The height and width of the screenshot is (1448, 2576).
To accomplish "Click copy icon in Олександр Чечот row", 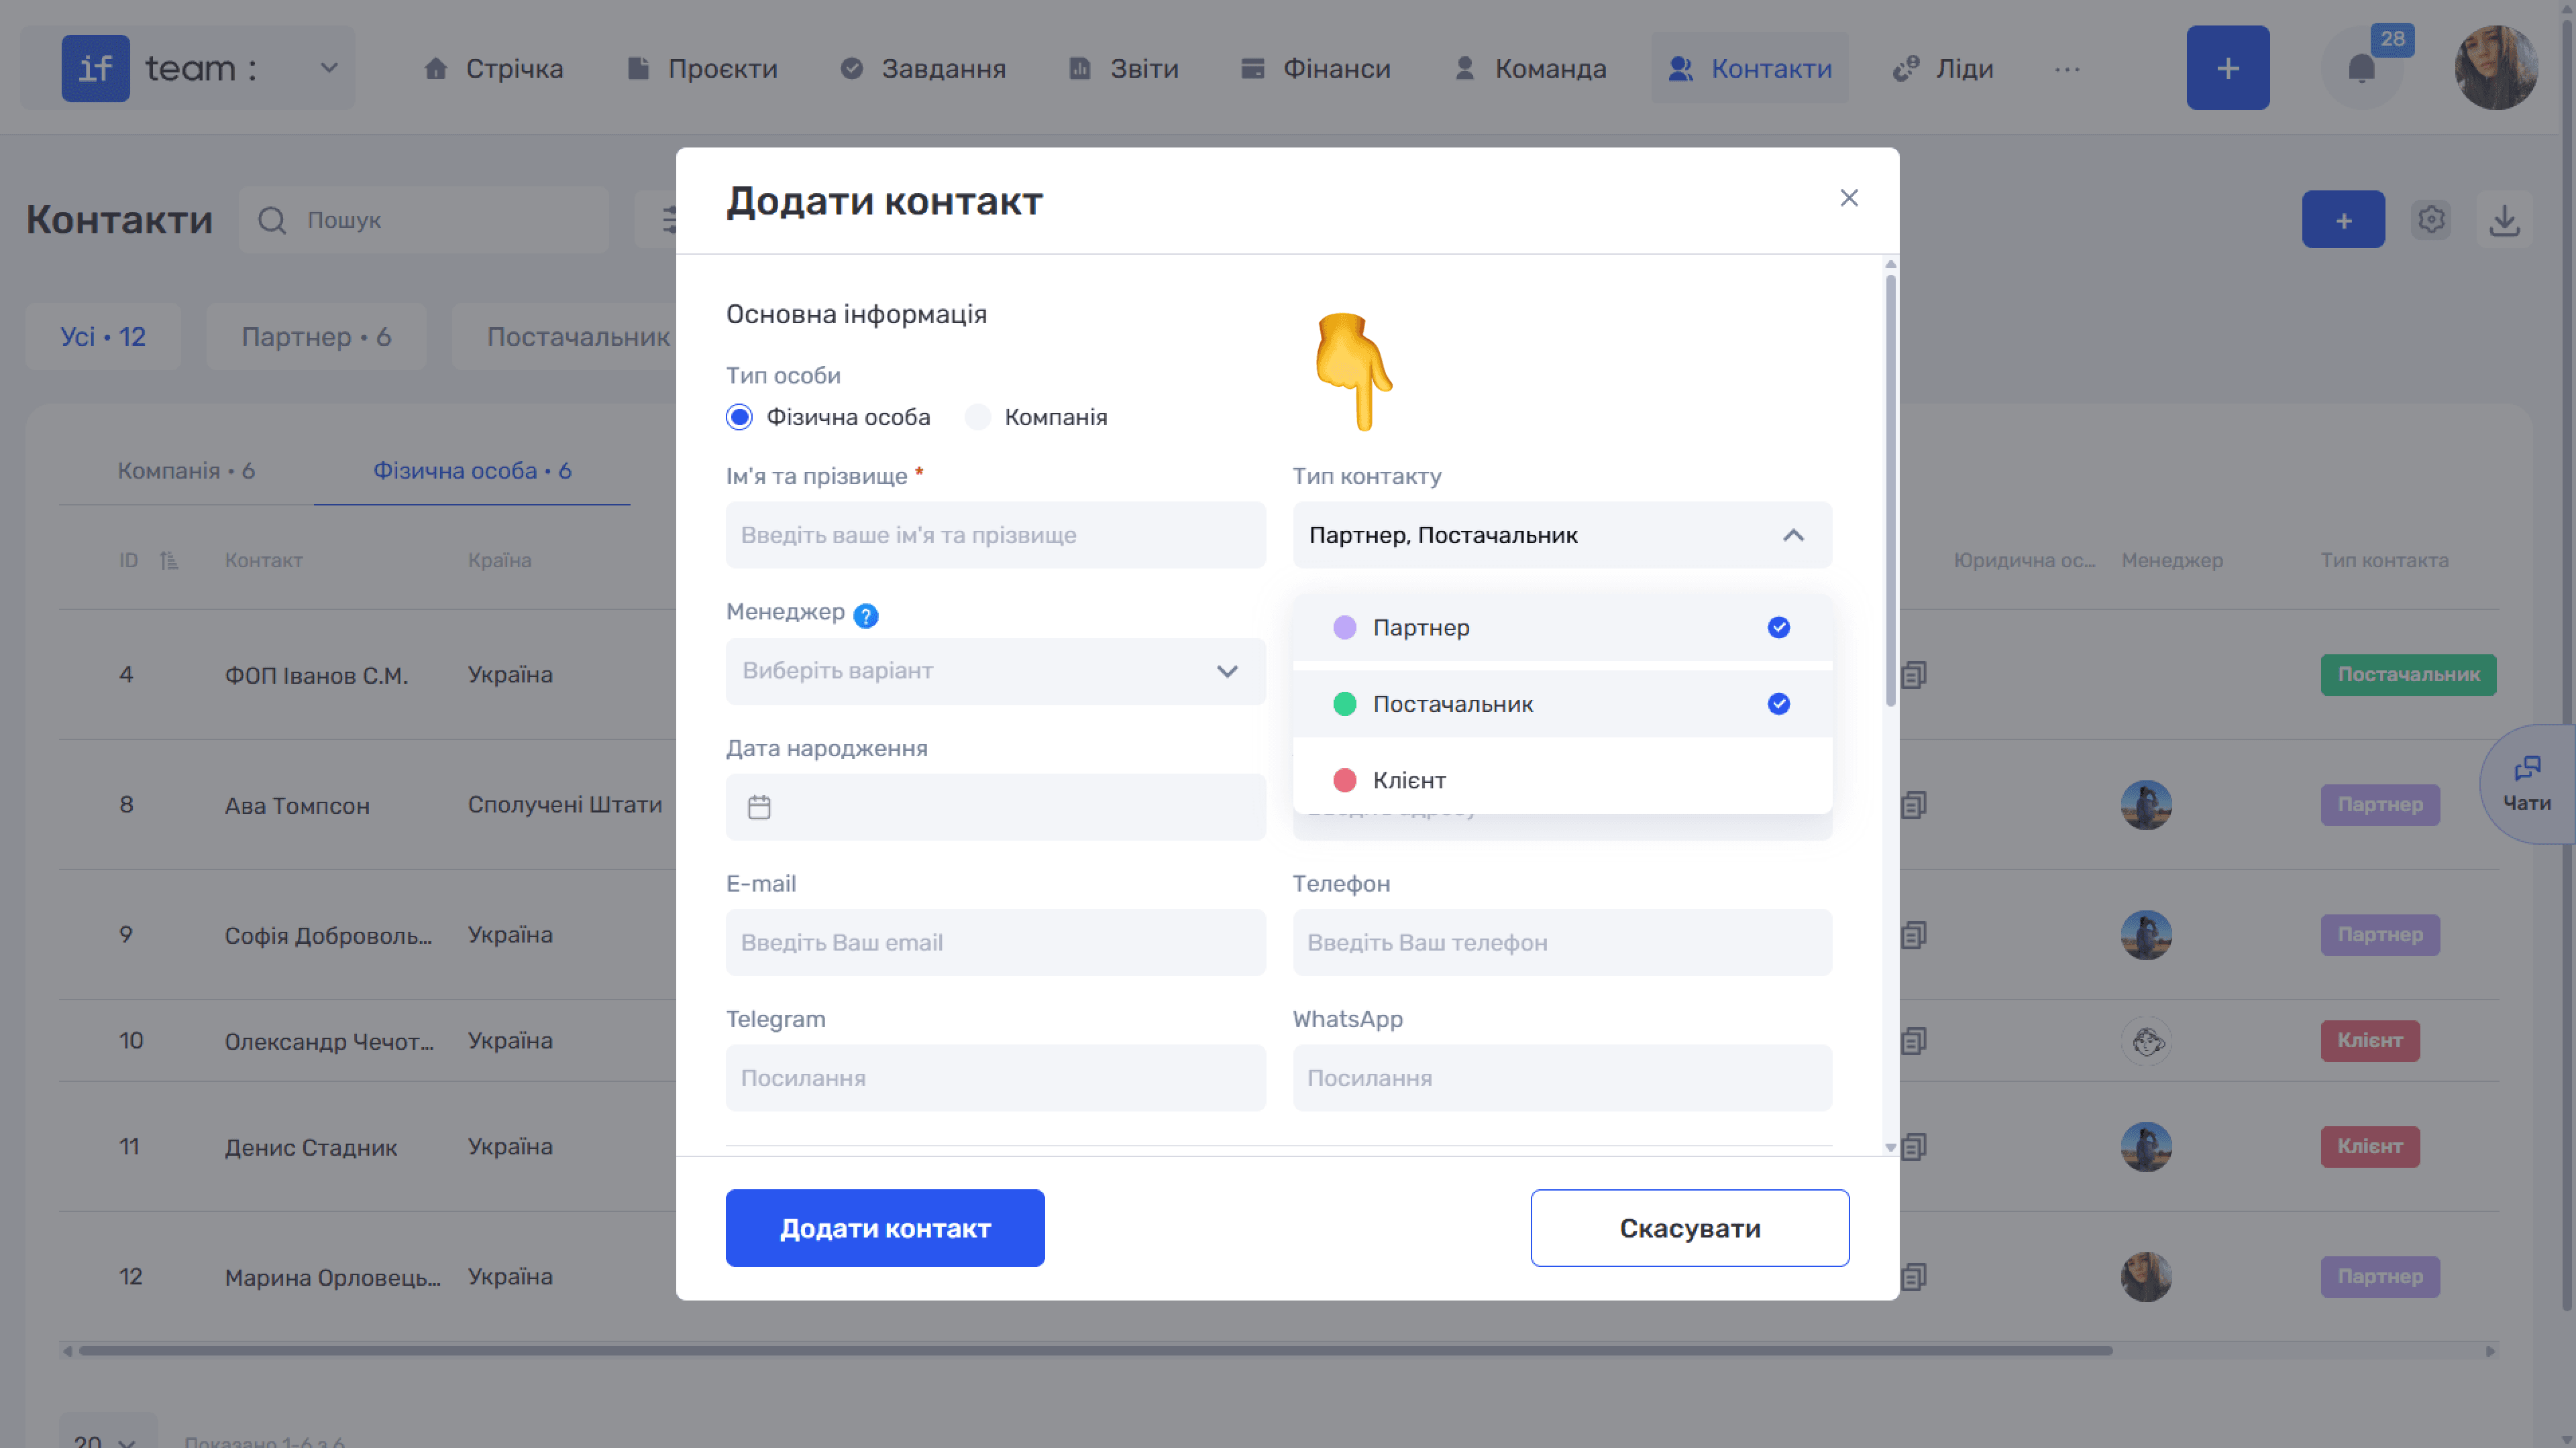I will click(1913, 1040).
